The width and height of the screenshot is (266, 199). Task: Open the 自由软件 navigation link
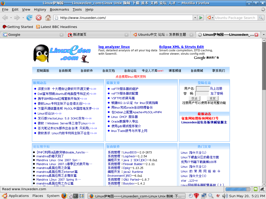pyautogui.click(x=87, y=71)
